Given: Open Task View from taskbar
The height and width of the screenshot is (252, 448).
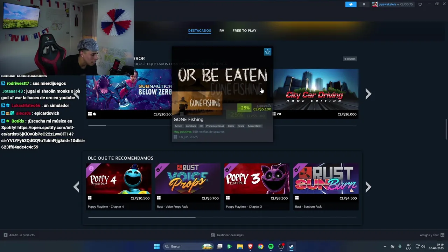Looking at the screenshot, I should coord(220,246).
